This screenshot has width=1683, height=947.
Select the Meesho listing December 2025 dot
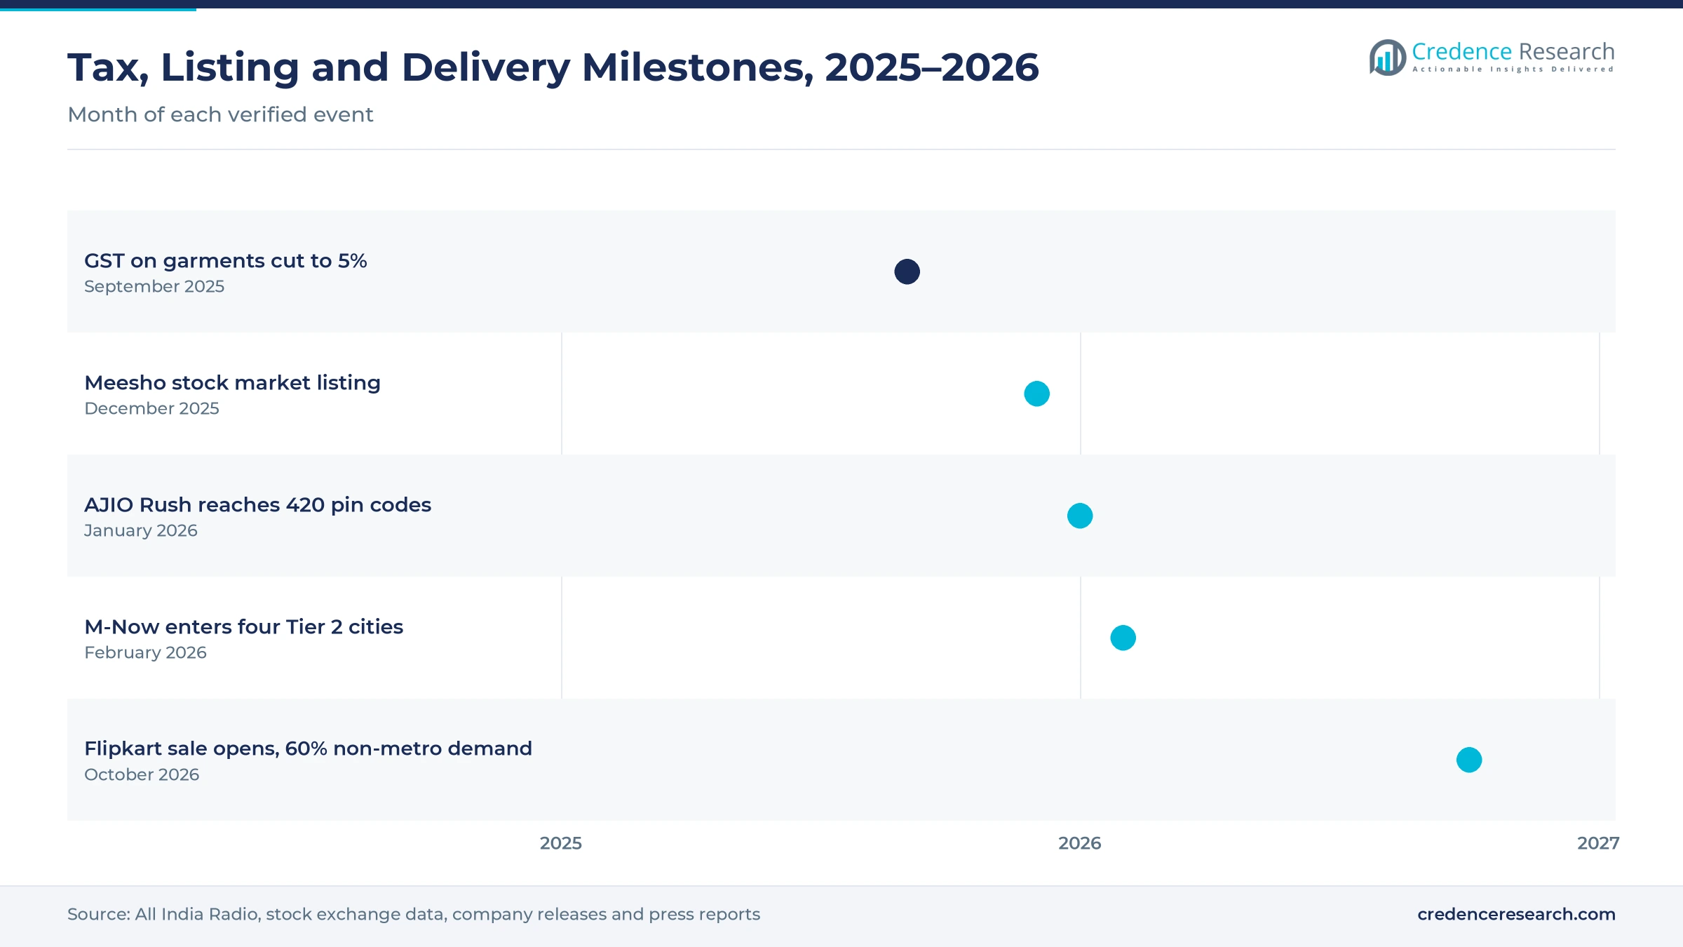click(1036, 394)
